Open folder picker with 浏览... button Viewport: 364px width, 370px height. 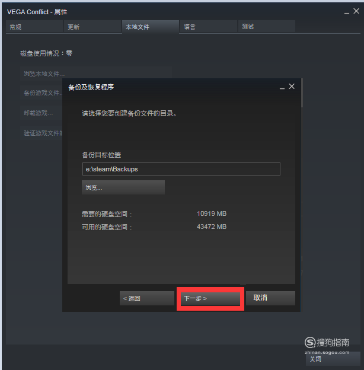coord(123,187)
